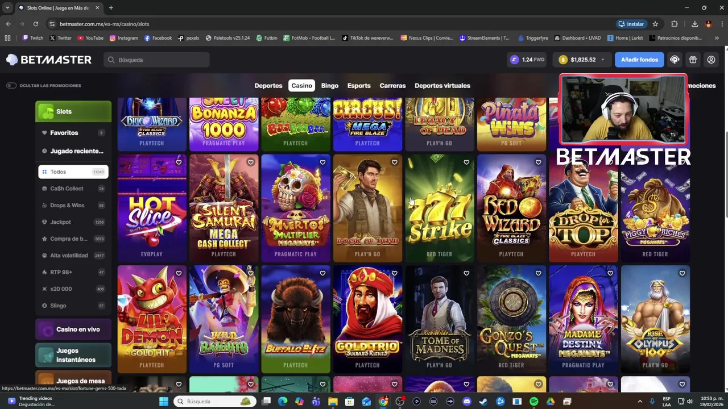
Task: Click the Búsqueda game search field
Action: pyautogui.click(x=156, y=60)
